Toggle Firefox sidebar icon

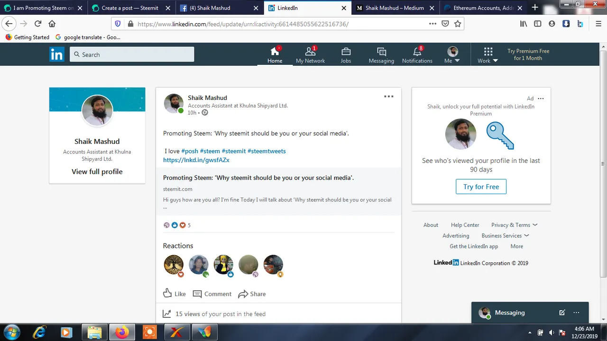click(537, 24)
